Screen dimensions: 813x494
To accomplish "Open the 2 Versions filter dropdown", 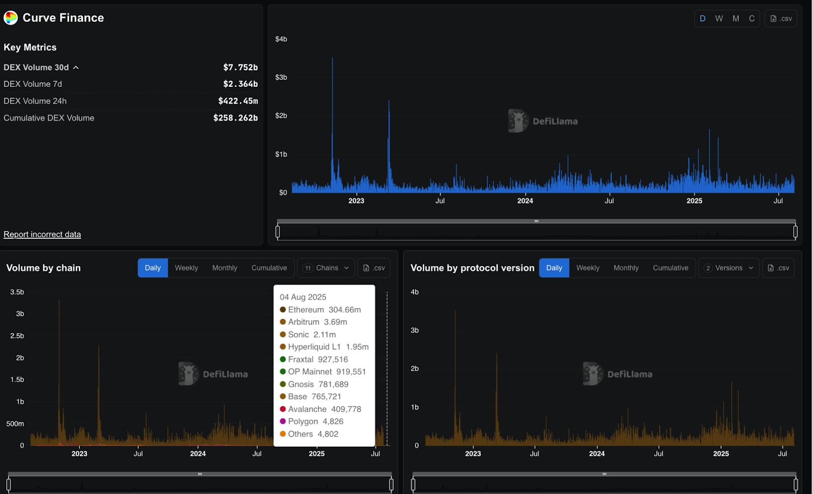I will click(x=729, y=268).
